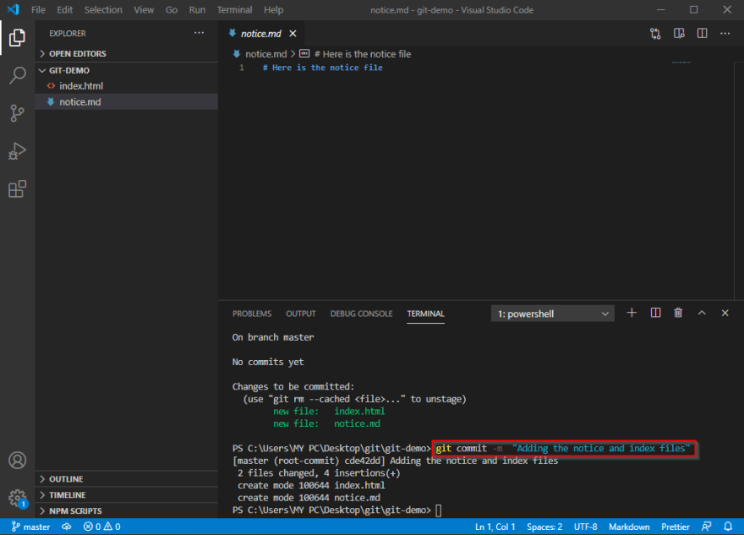Click master branch in status bar
Screen dimensions: 744x535
(30, 527)
